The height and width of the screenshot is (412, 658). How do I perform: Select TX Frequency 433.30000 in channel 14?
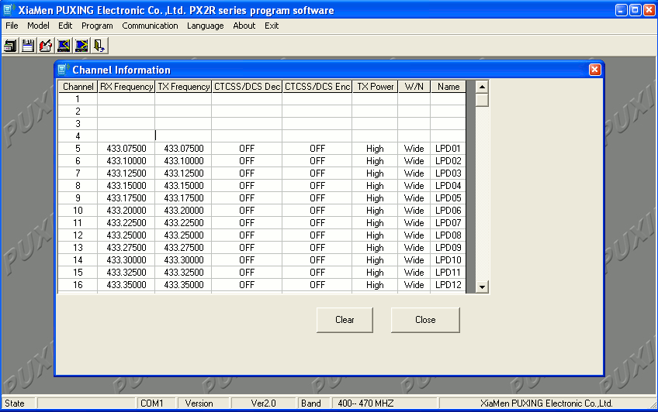183,260
